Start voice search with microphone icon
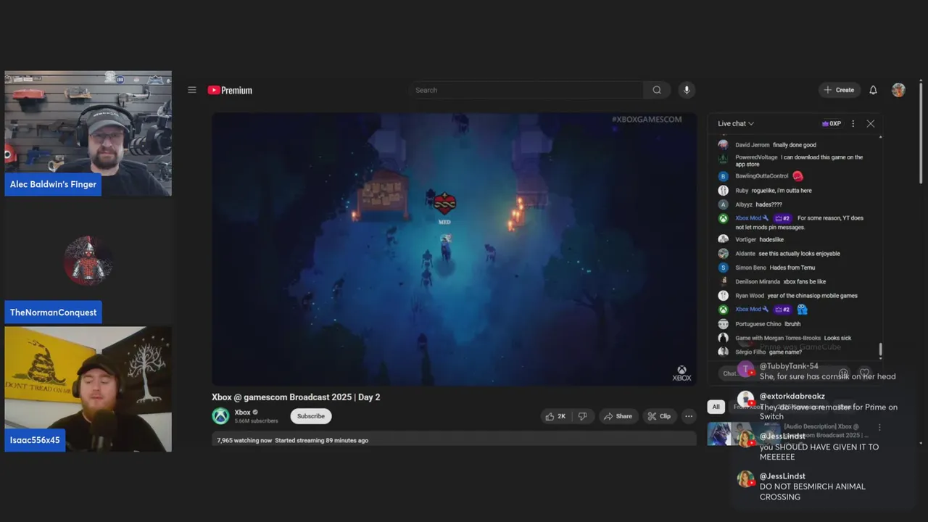Viewport: 928px width, 522px height. coord(687,90)
